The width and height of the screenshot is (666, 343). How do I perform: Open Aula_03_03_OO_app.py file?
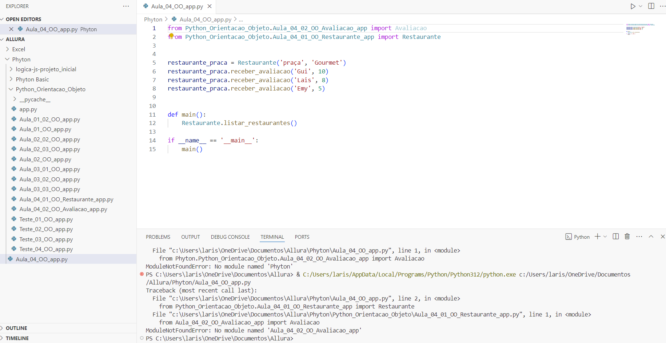pyautogui.click(x=49, y=189)
